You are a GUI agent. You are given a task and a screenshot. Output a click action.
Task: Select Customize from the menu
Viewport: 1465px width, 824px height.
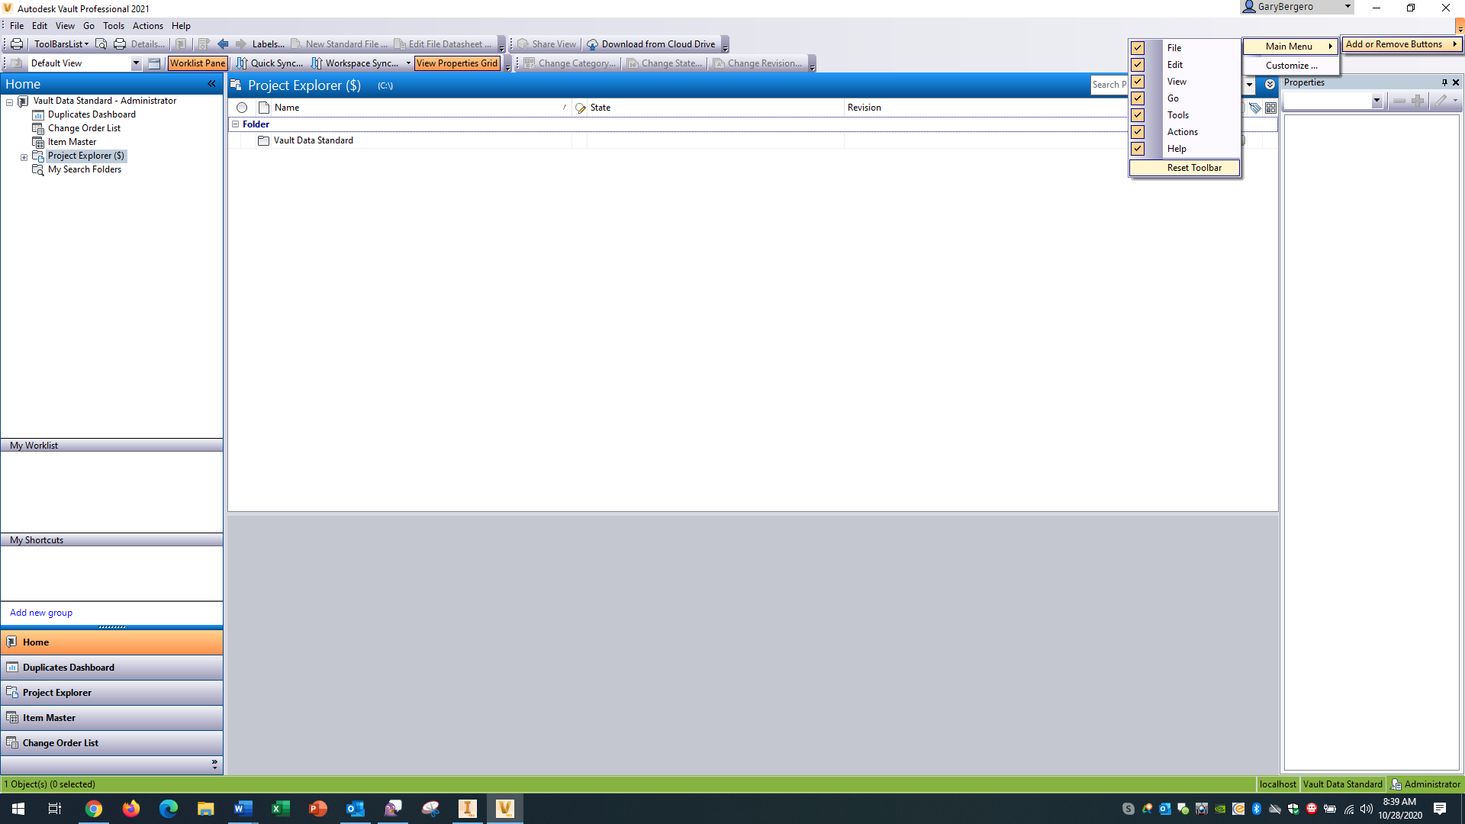(1290, 65)
